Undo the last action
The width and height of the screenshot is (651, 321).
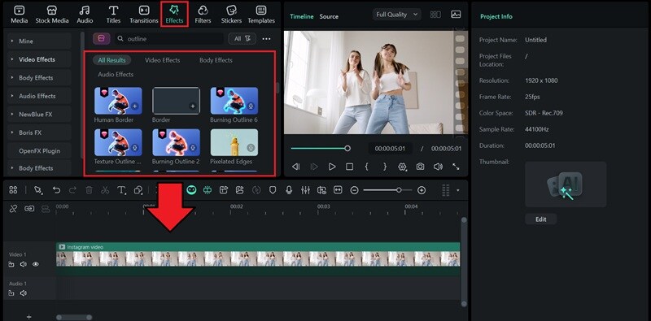coord(56,190)
